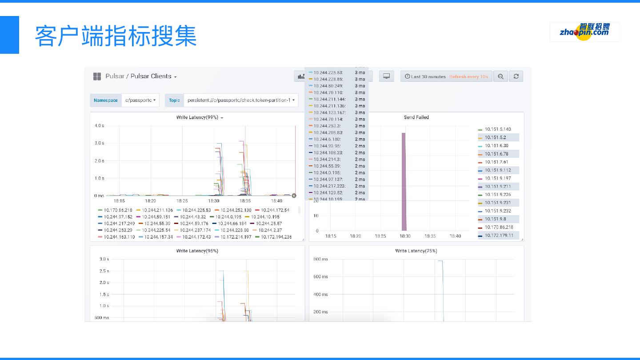This screenshot has height=360, width=640.
Task: Switch to TV view mode monitor icon
Action: (x=386, y=76)
